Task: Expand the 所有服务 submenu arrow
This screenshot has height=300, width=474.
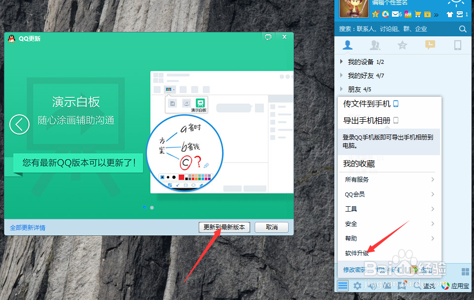Action: click(433, 180)
